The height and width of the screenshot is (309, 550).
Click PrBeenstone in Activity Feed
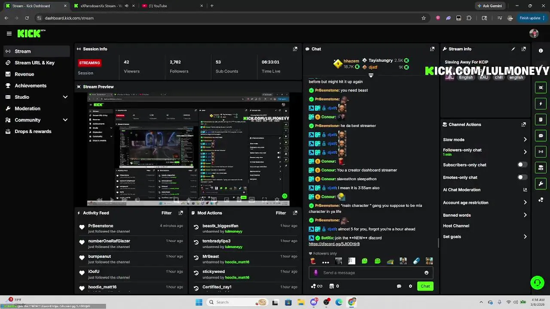[101, 226]
